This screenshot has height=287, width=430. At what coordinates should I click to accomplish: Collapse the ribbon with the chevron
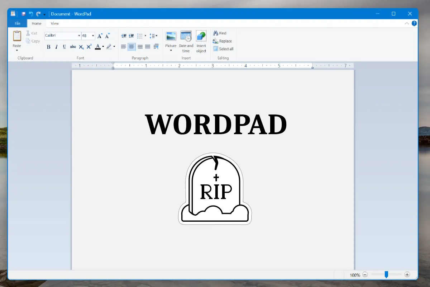tap(407, 23)
